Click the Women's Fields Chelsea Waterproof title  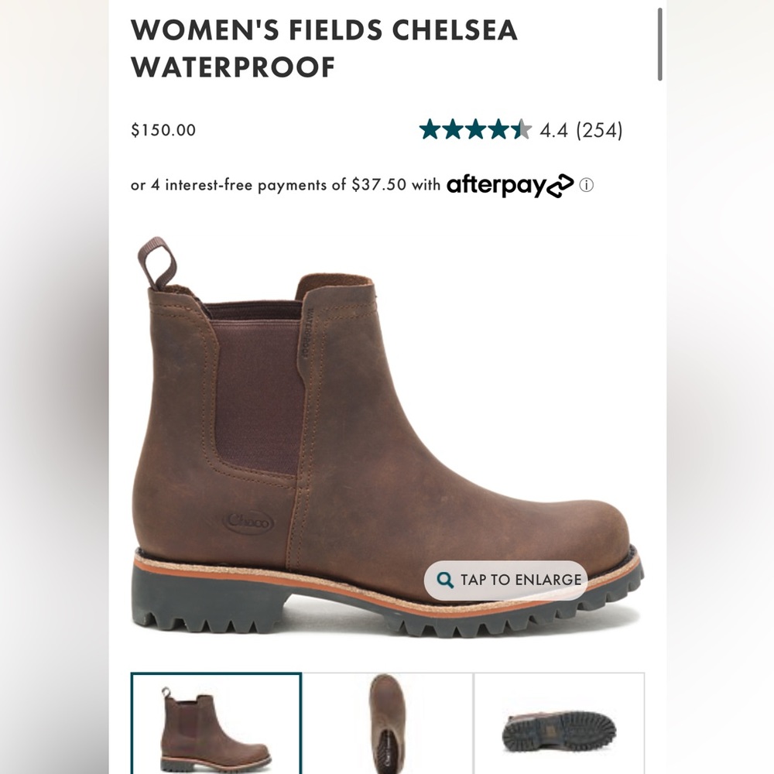click(324, 48)
